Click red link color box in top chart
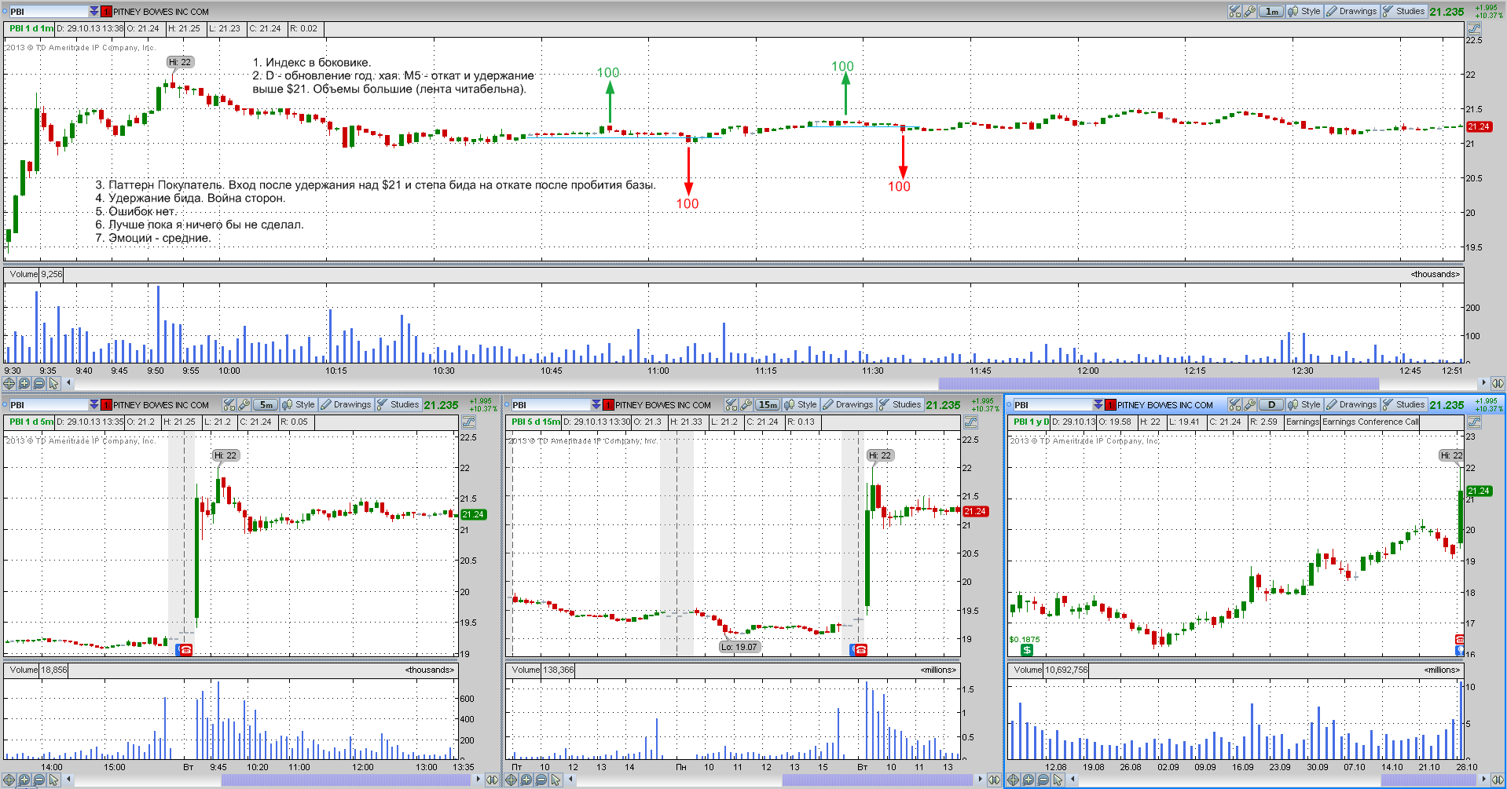This screenshot has width=1507, height=789. click(x=107, y=12)
